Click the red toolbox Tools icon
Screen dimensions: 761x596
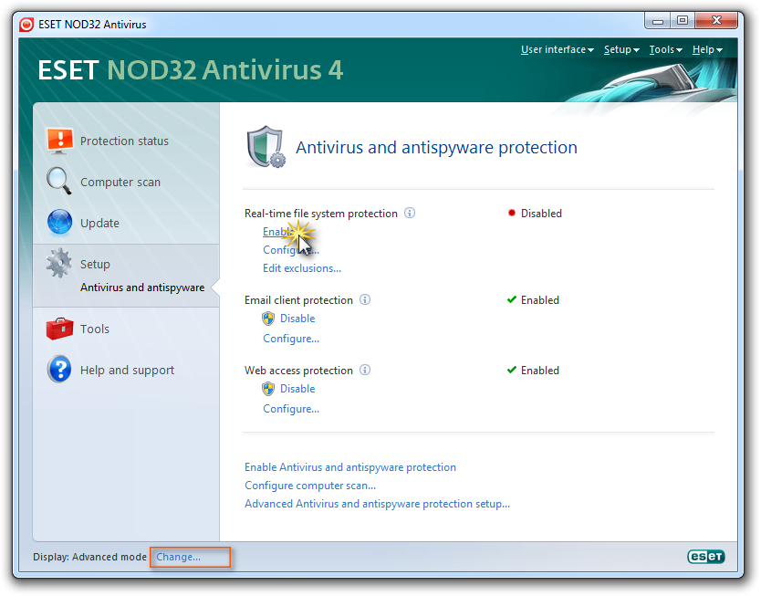[x=59, y=329]
